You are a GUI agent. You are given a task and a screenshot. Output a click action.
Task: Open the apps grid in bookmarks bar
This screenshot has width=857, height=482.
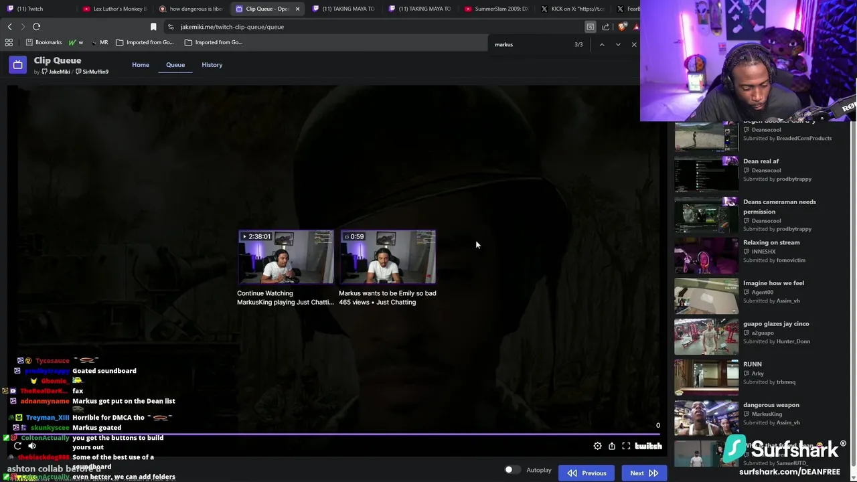[x=9, y=42]
